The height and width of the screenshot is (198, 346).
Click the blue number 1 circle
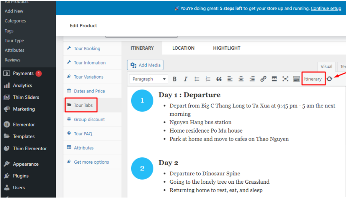tap(142, 101)
